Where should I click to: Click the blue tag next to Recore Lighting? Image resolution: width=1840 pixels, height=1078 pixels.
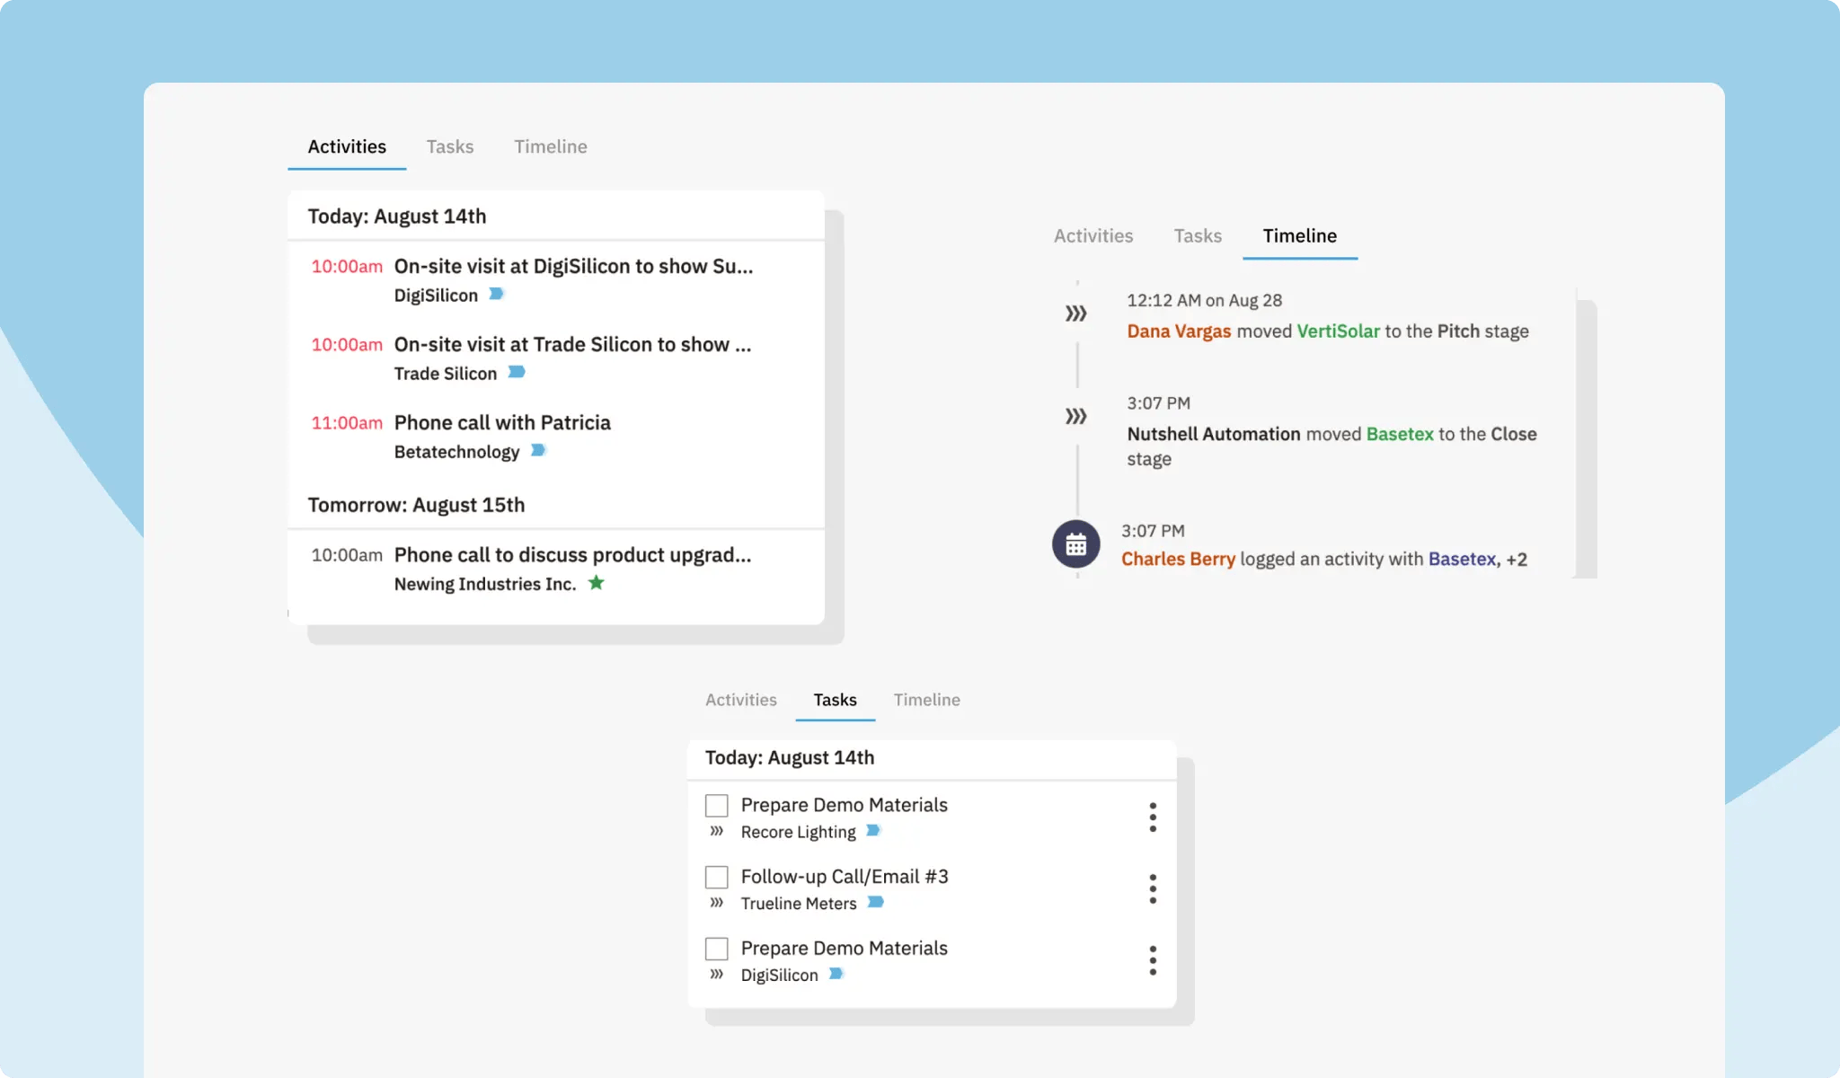(x=873, y=831)
